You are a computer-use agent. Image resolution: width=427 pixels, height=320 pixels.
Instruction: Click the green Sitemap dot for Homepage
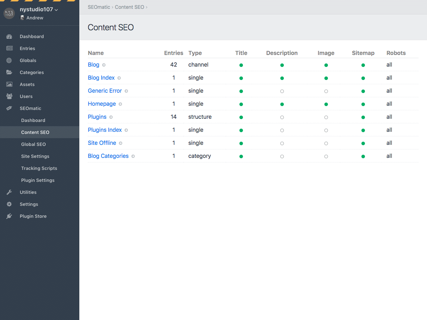[363, 104]
